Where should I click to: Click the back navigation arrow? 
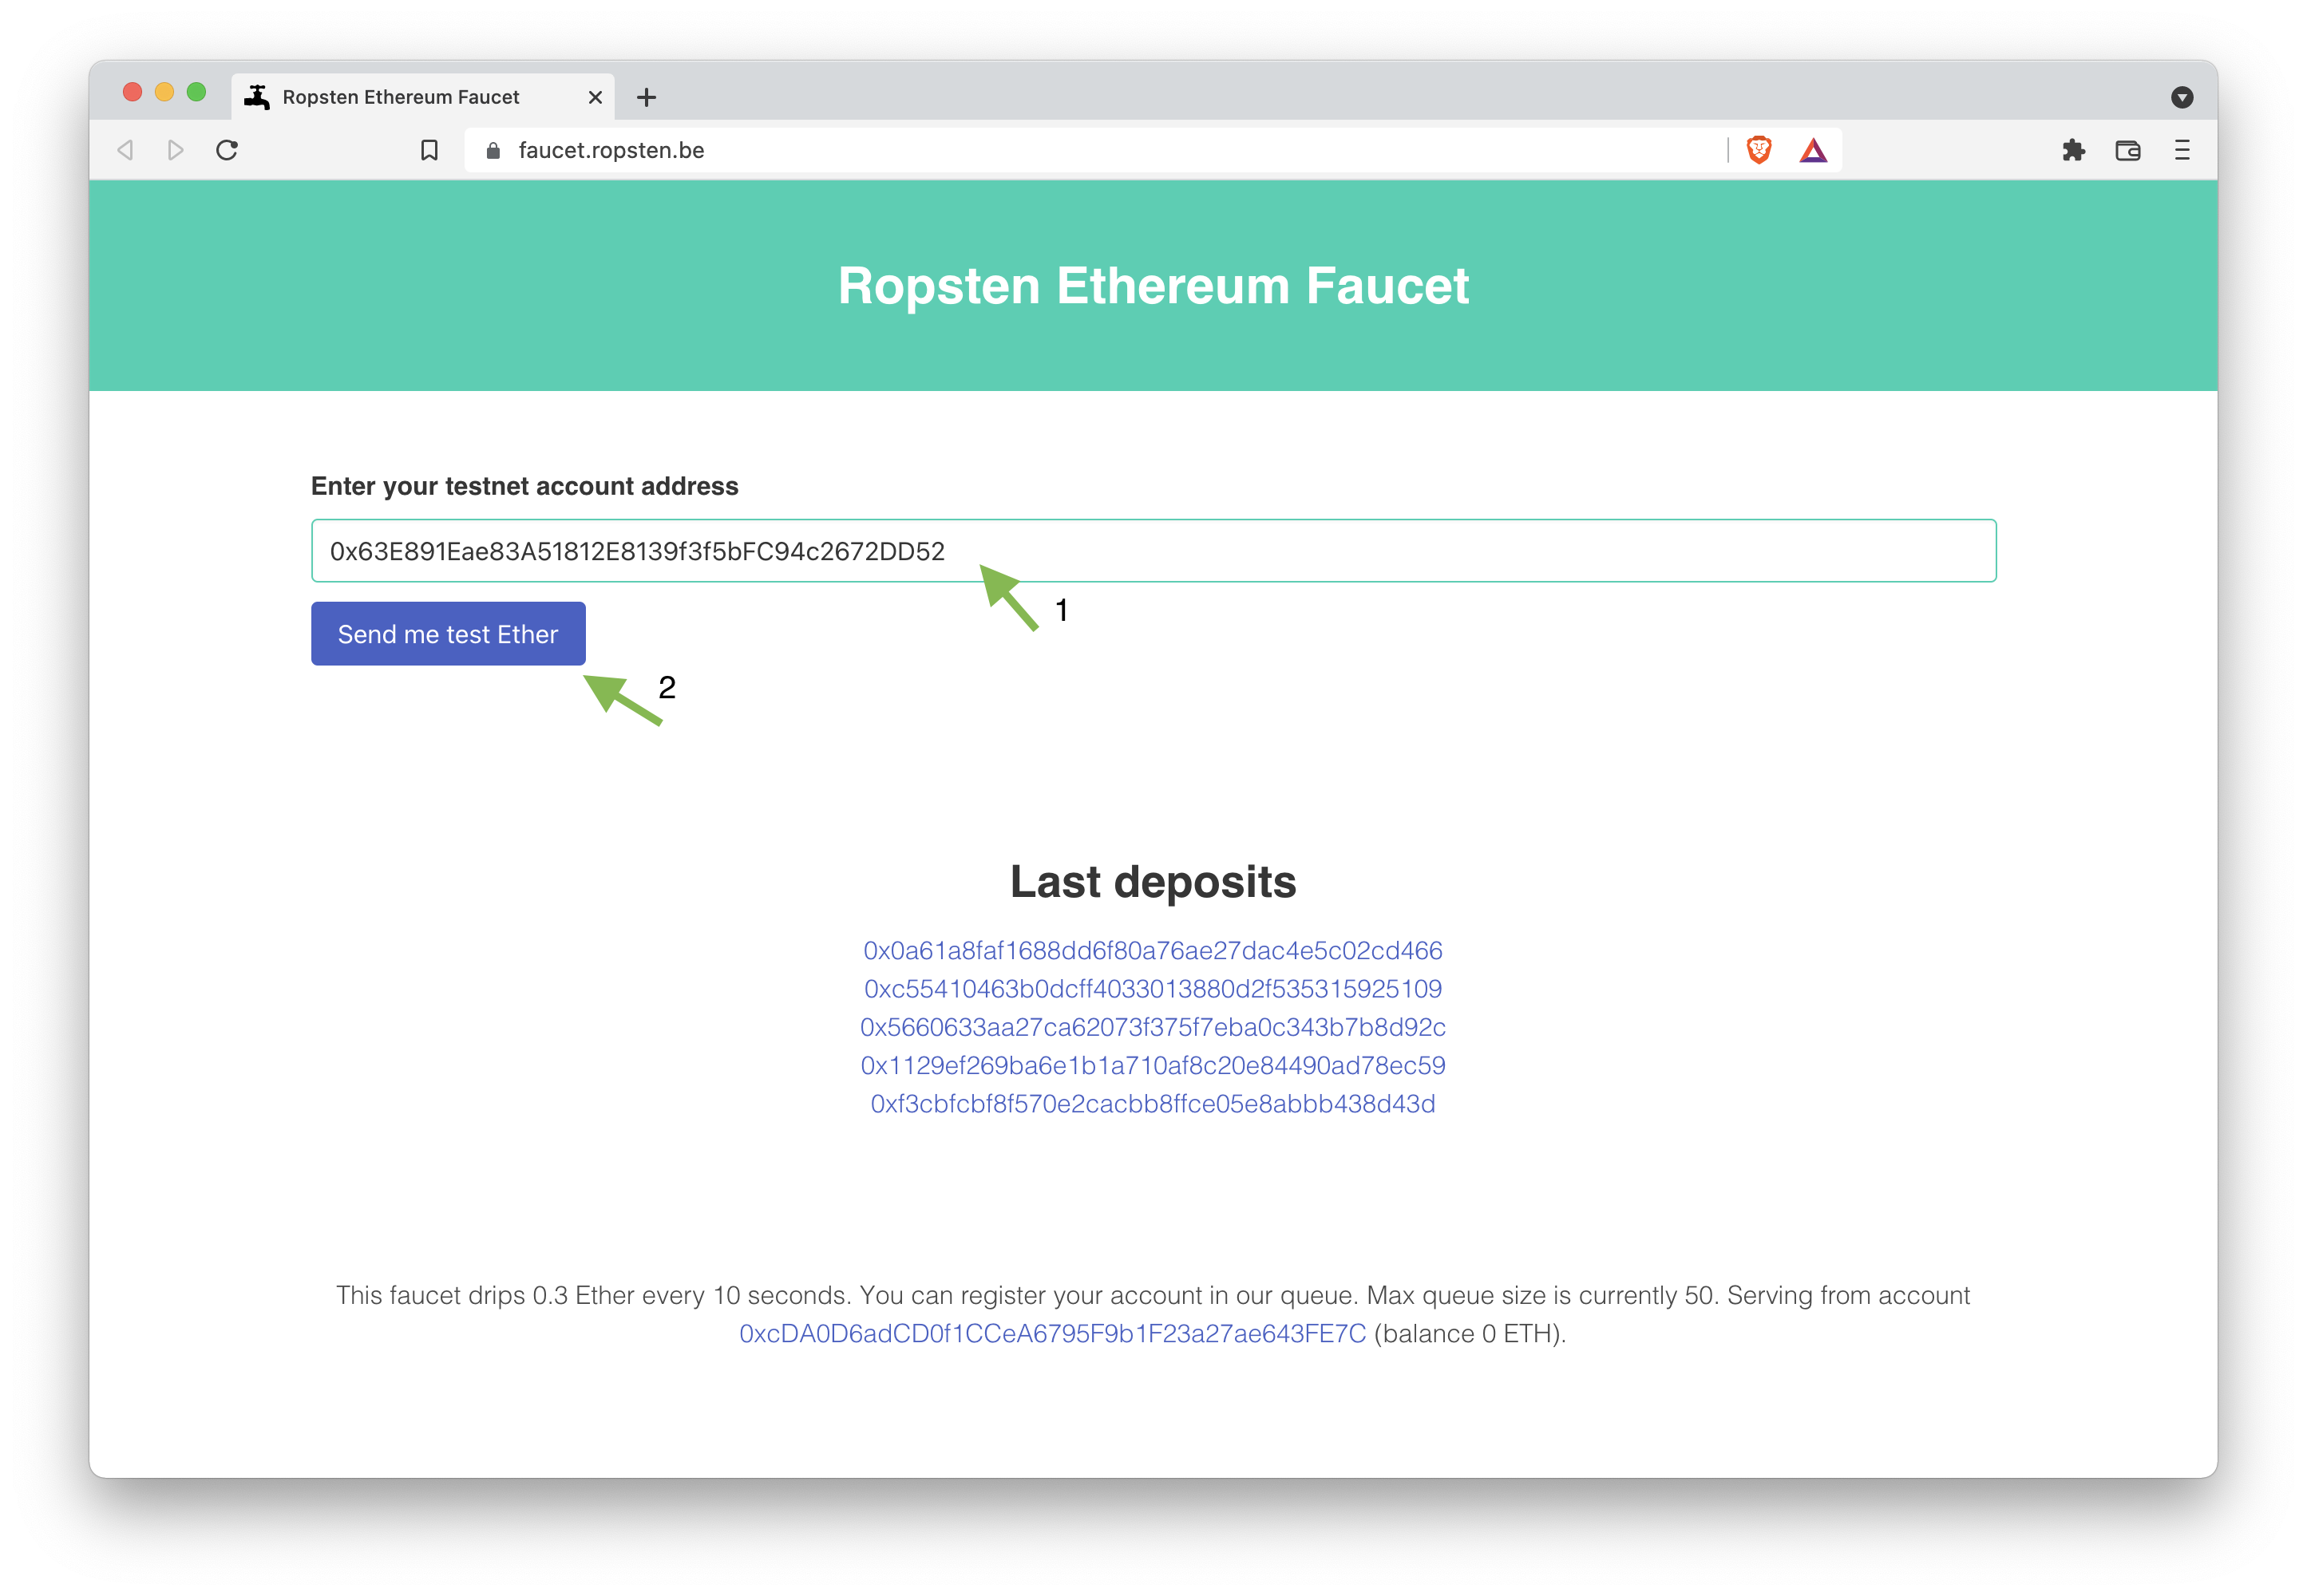click(125, 149)
